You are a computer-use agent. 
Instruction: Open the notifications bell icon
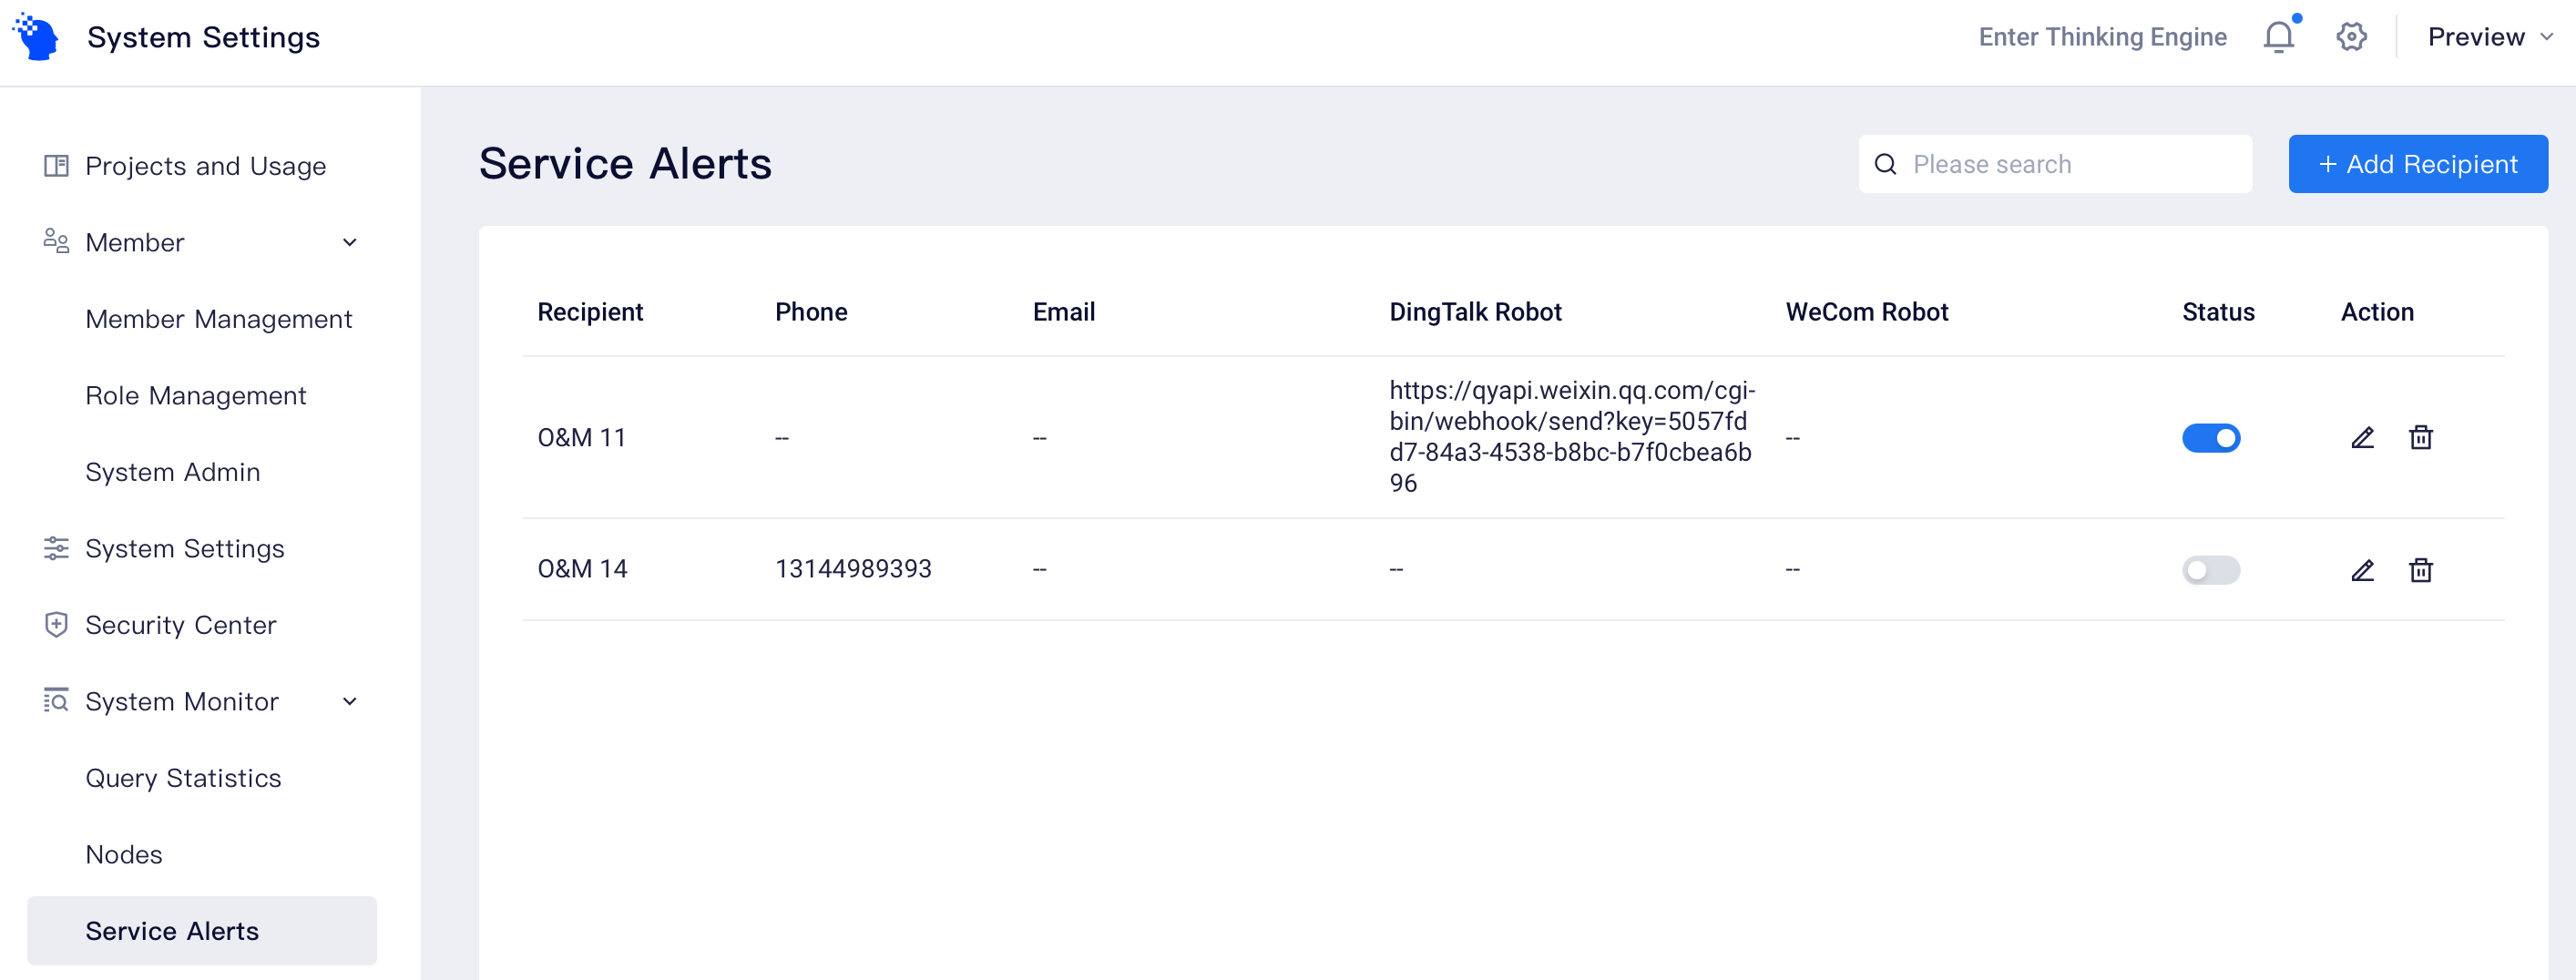tap(2278, 37)
